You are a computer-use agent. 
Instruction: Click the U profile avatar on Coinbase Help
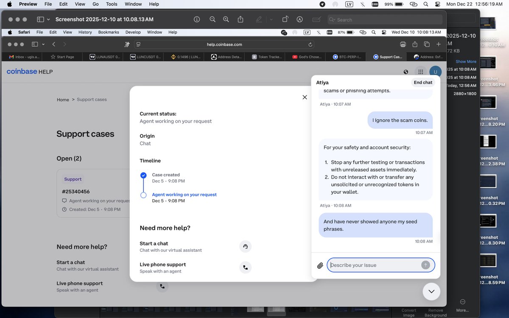click(x=435, y=72)
